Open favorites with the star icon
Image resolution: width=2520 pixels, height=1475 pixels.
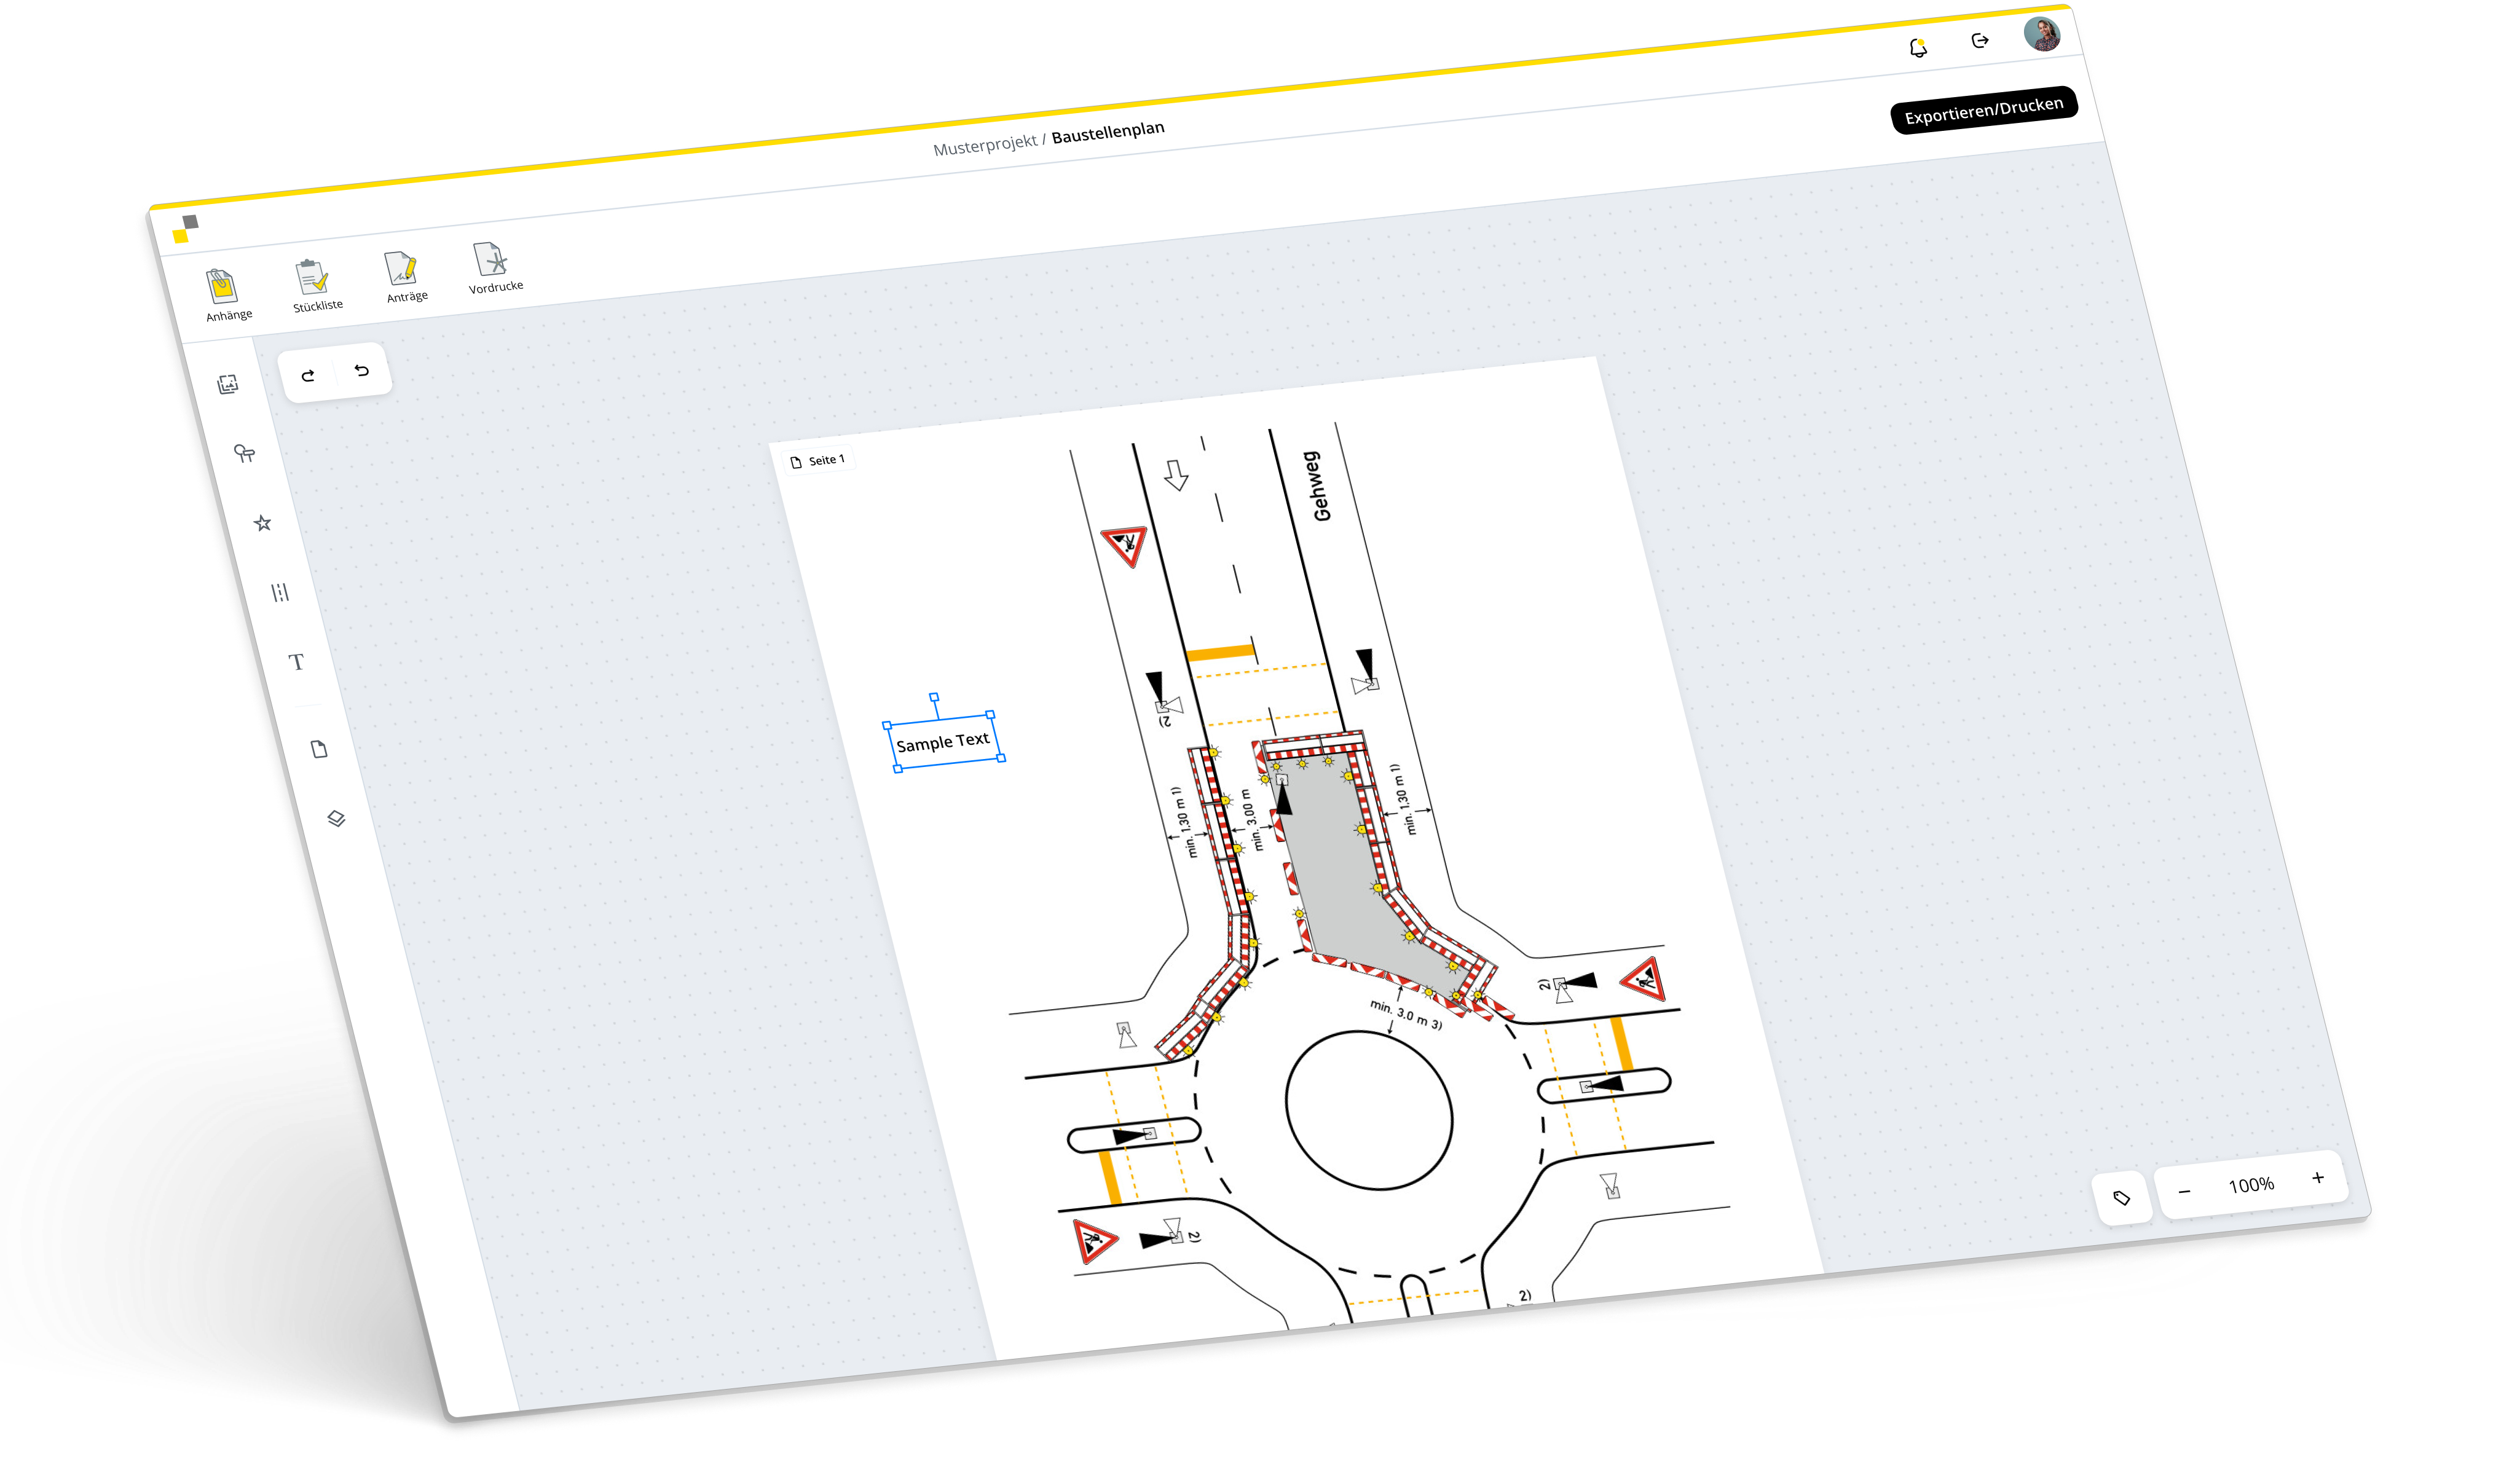[x=263, y=523]
